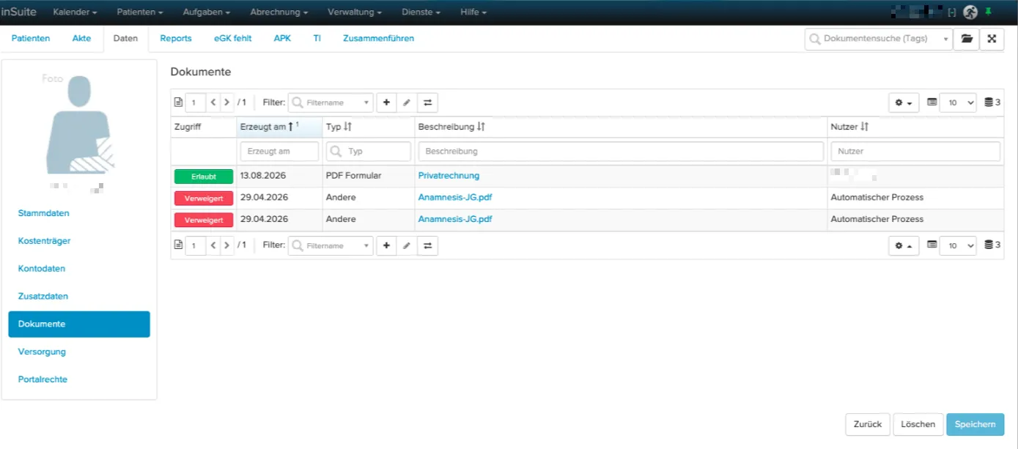
Task: Click the pencil icon below the table
Action: tap(407, 245)
